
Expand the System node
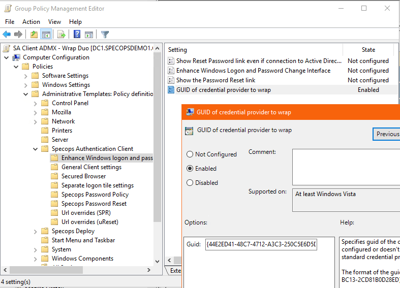(x=36, y=250)
